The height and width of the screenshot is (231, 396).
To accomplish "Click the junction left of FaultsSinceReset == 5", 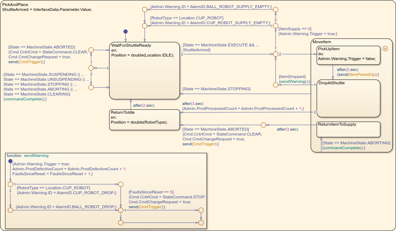I will [x=121, y=184].
